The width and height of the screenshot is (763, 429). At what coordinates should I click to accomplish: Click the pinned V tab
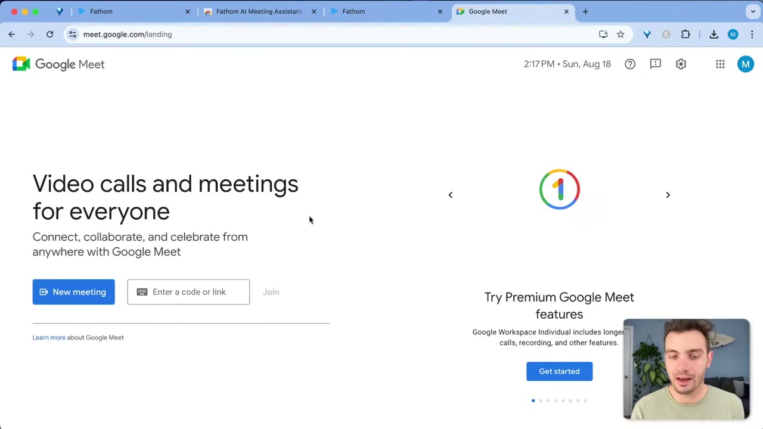click(x=60, y=11)
